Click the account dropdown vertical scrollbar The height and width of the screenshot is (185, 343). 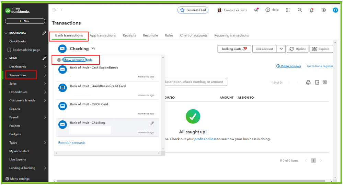pos(163,103)
